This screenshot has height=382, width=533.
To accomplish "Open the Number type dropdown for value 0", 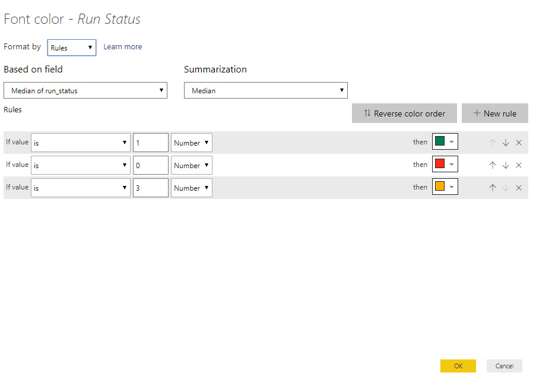I will (x=192, y=165).
